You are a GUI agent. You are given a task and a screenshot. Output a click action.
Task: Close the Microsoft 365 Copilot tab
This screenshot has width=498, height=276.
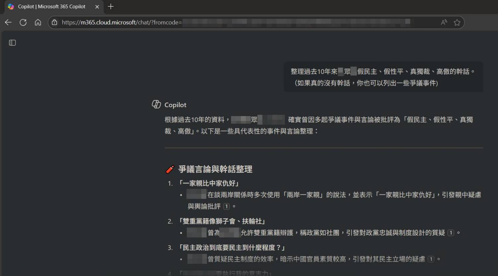pyautogui.click(x=97, y=7)
